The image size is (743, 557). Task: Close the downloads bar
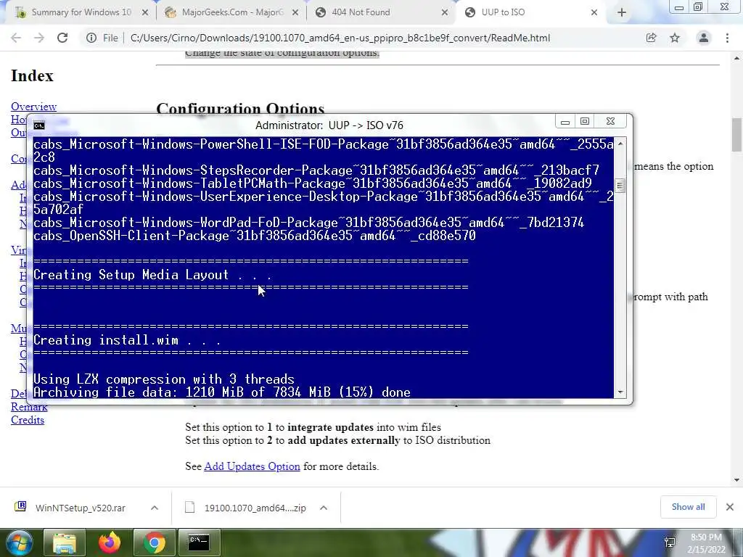click(x=730, y=507)
